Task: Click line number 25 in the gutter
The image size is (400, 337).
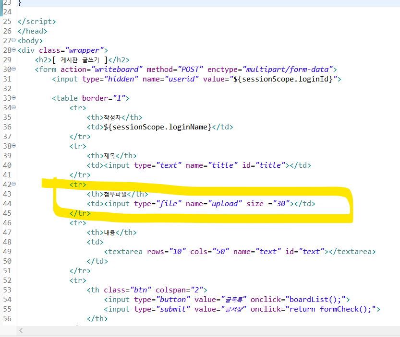Action: [x=7, y=22]
